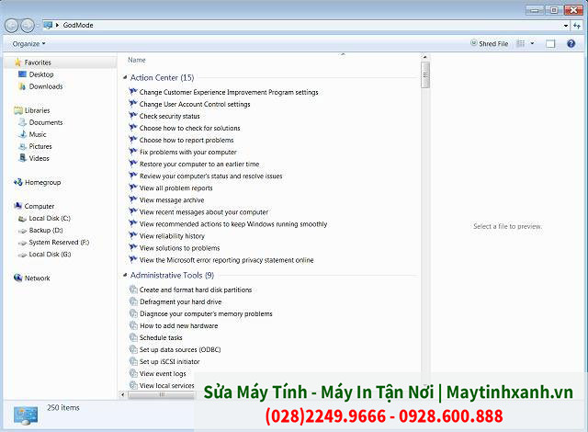Select Downloads folder in Favorites
This screenshot has width=588, height=432.
tap(45, 86)
